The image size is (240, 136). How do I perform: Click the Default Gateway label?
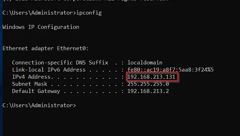click(x=36, y=91)
